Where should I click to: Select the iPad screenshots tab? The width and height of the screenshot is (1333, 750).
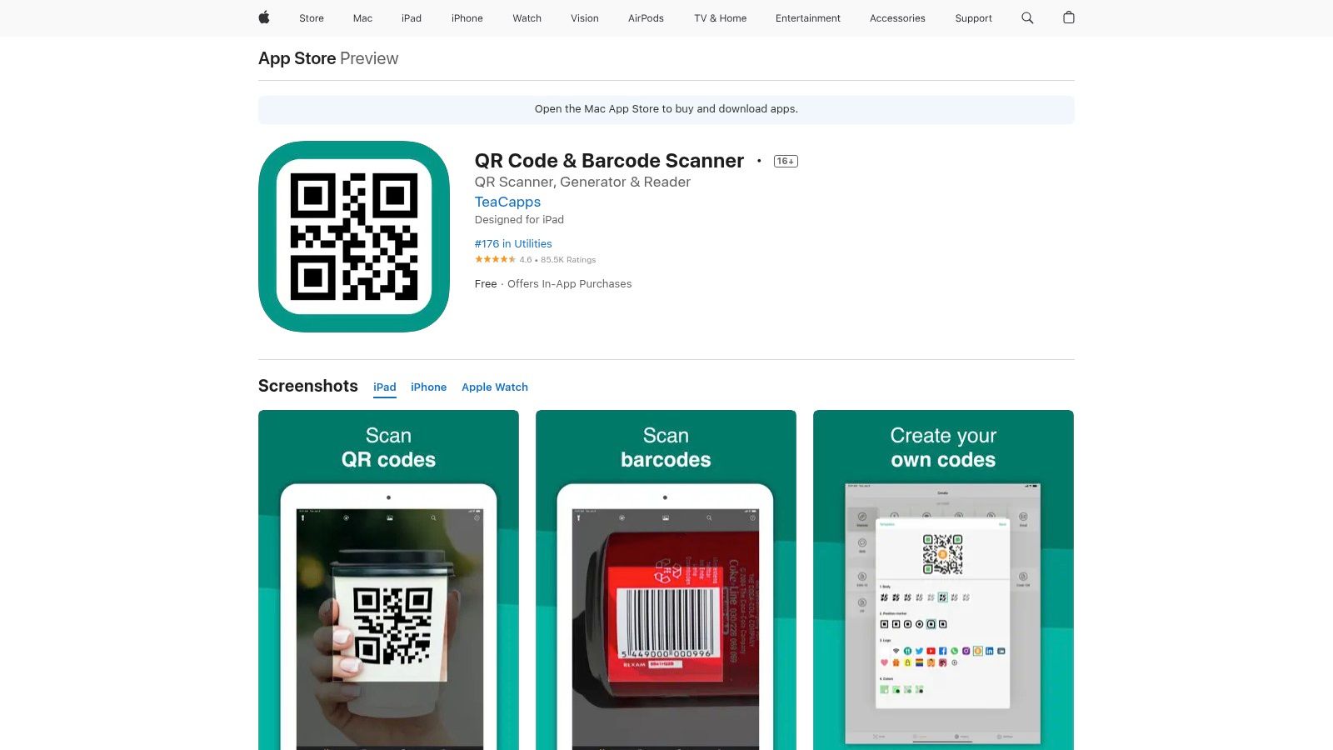click(x=384, y=387)
